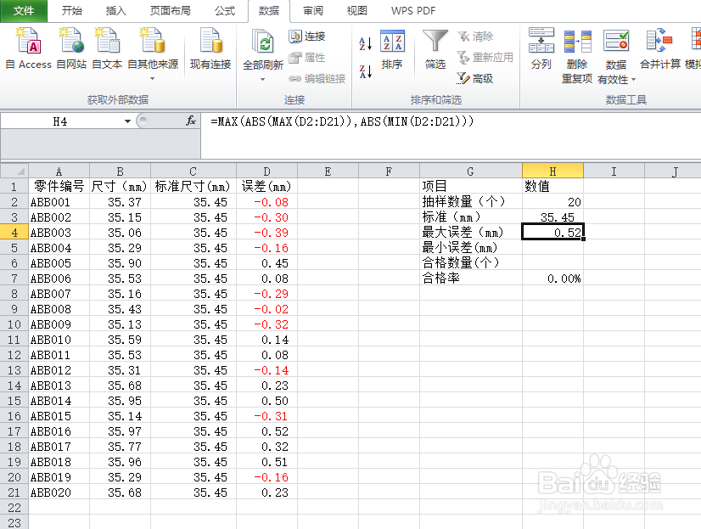
Task: Switch to the Insert (插入) tab
Action: click(115, 11)
